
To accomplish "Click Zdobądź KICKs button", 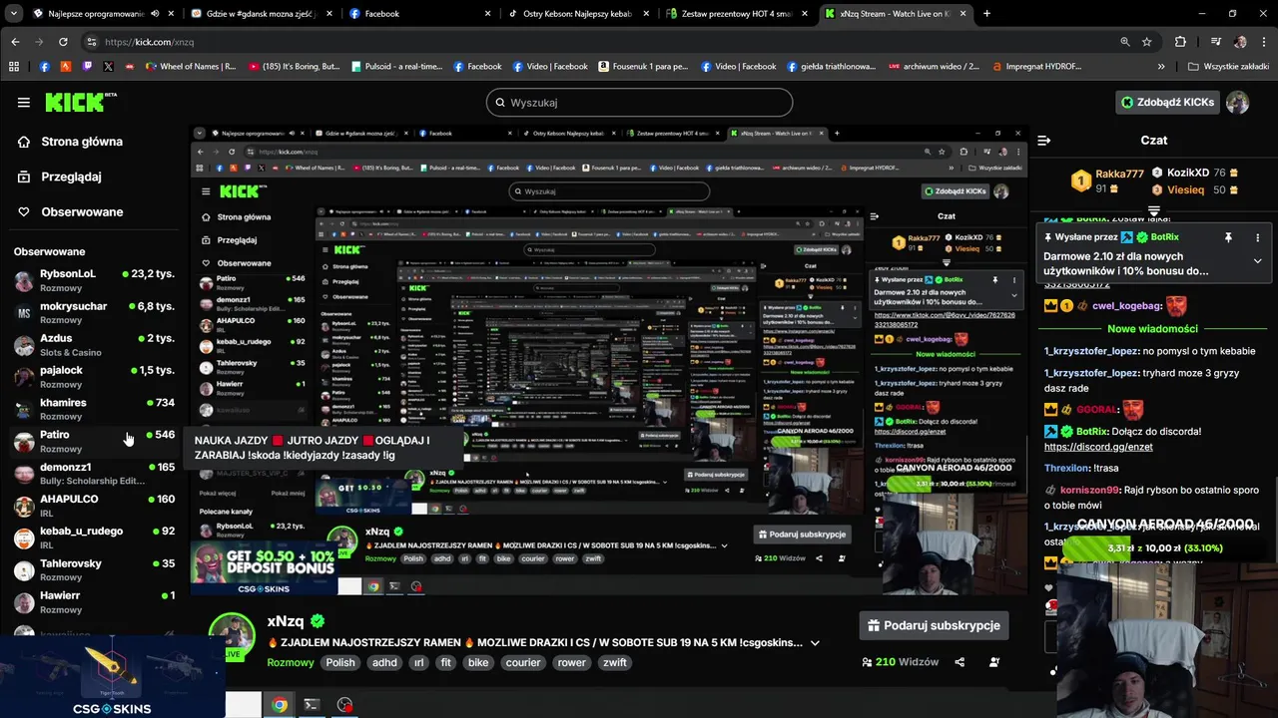I will coord(1167,103).
